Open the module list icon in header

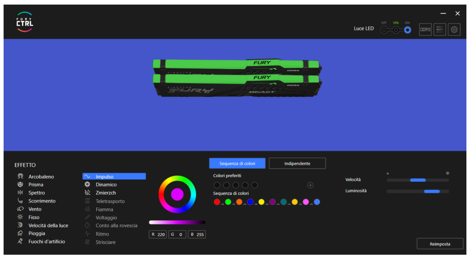pos(440,29)
